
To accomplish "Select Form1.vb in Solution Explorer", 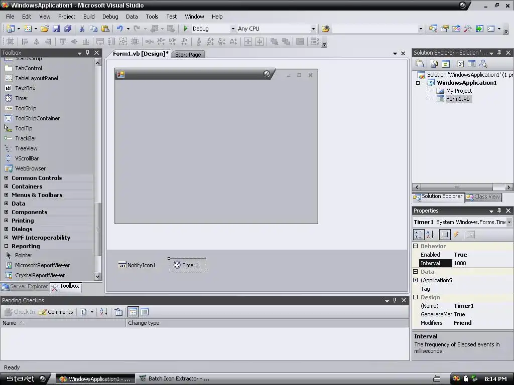I will [458, 99].
